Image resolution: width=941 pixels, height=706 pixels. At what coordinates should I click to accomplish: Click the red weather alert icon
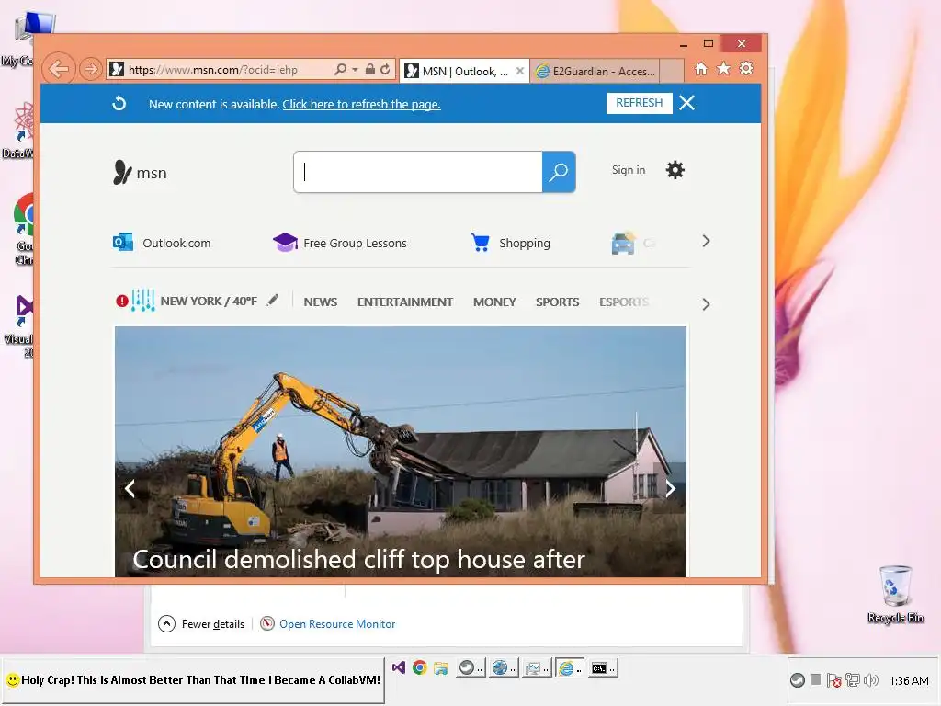pos(122,301)
